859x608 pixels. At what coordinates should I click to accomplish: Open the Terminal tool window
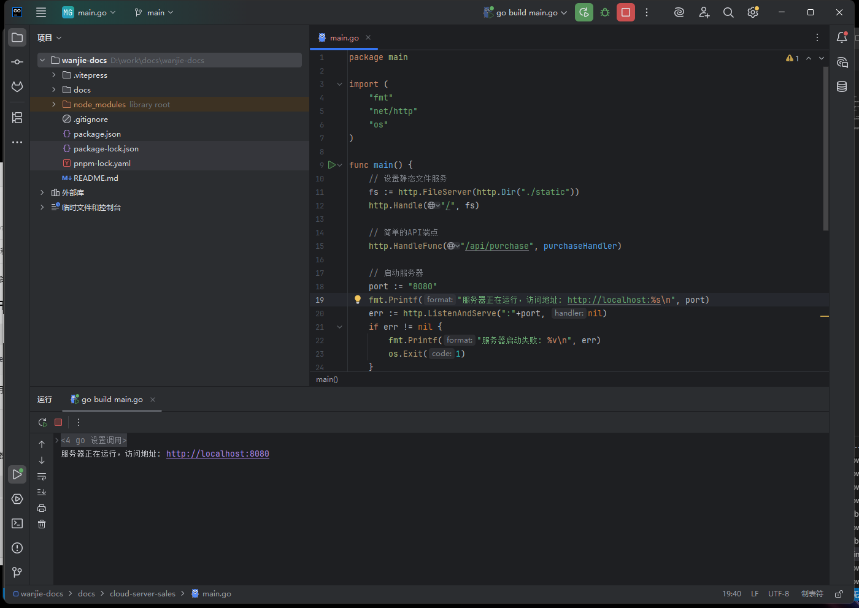click(17, 523)
